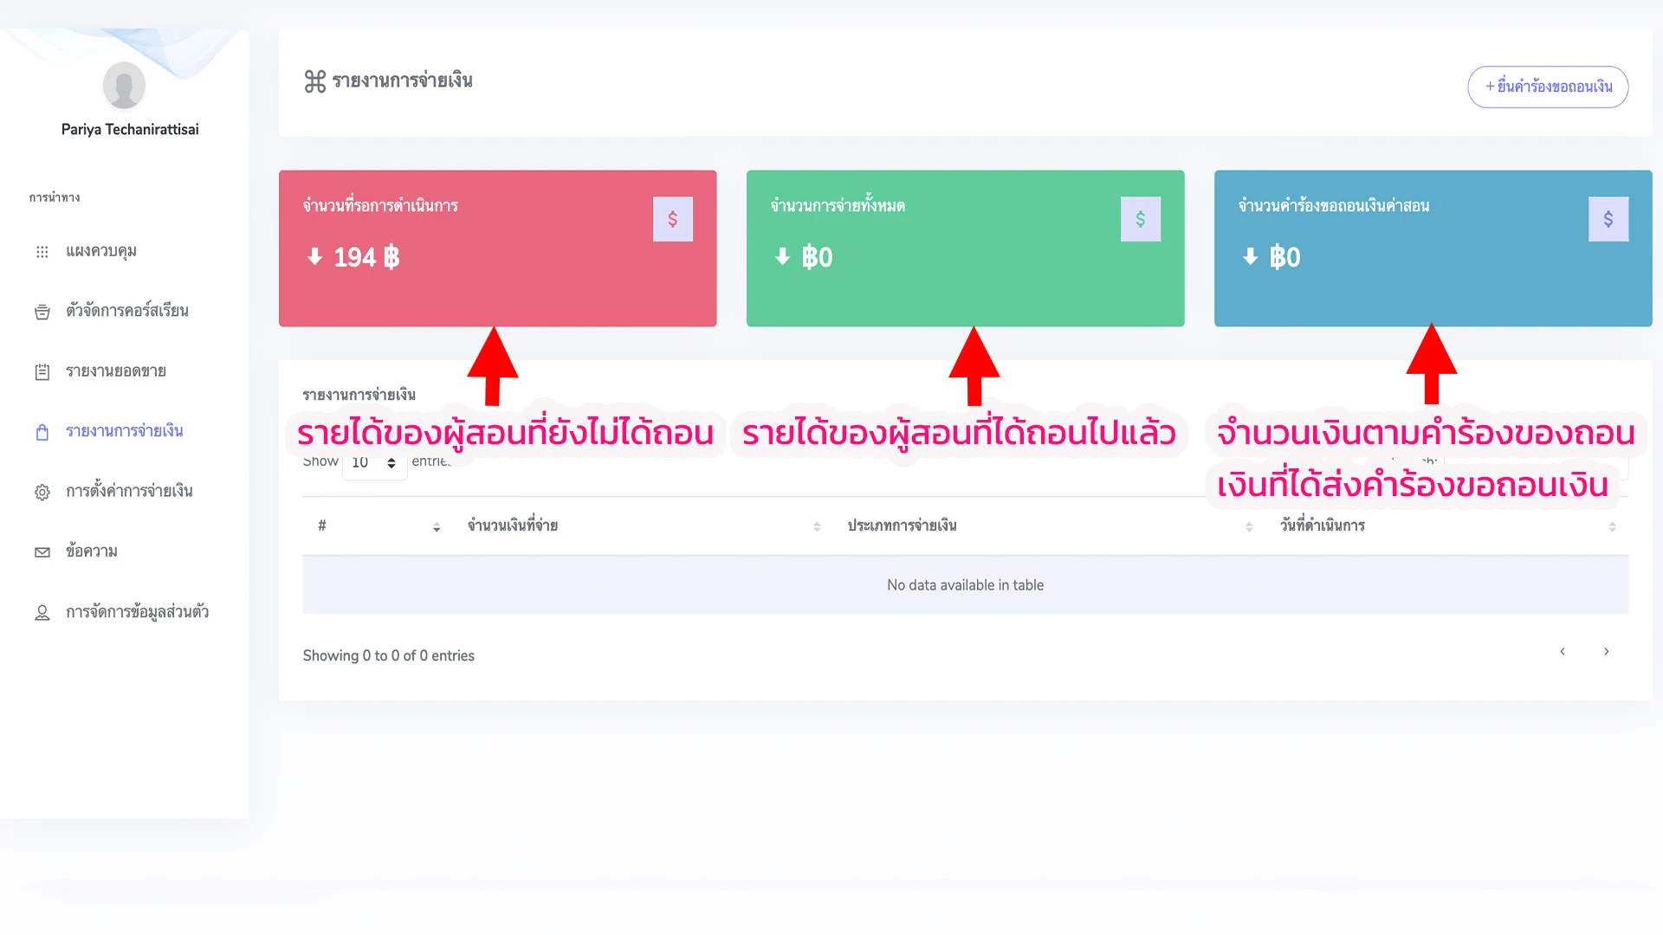Click the ฿0 value on the green card

(x=817, y=257)
